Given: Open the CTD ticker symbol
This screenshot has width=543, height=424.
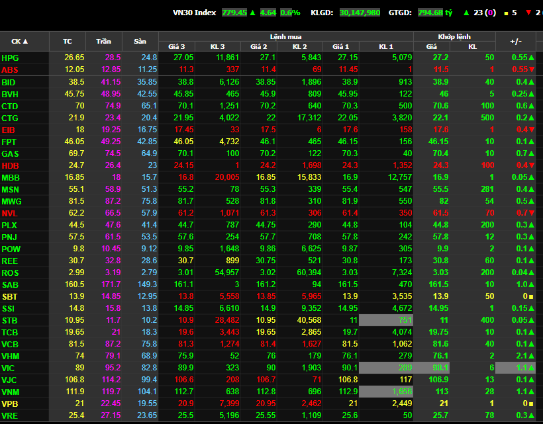Looking at the screenshot, I should coord(10,106).
